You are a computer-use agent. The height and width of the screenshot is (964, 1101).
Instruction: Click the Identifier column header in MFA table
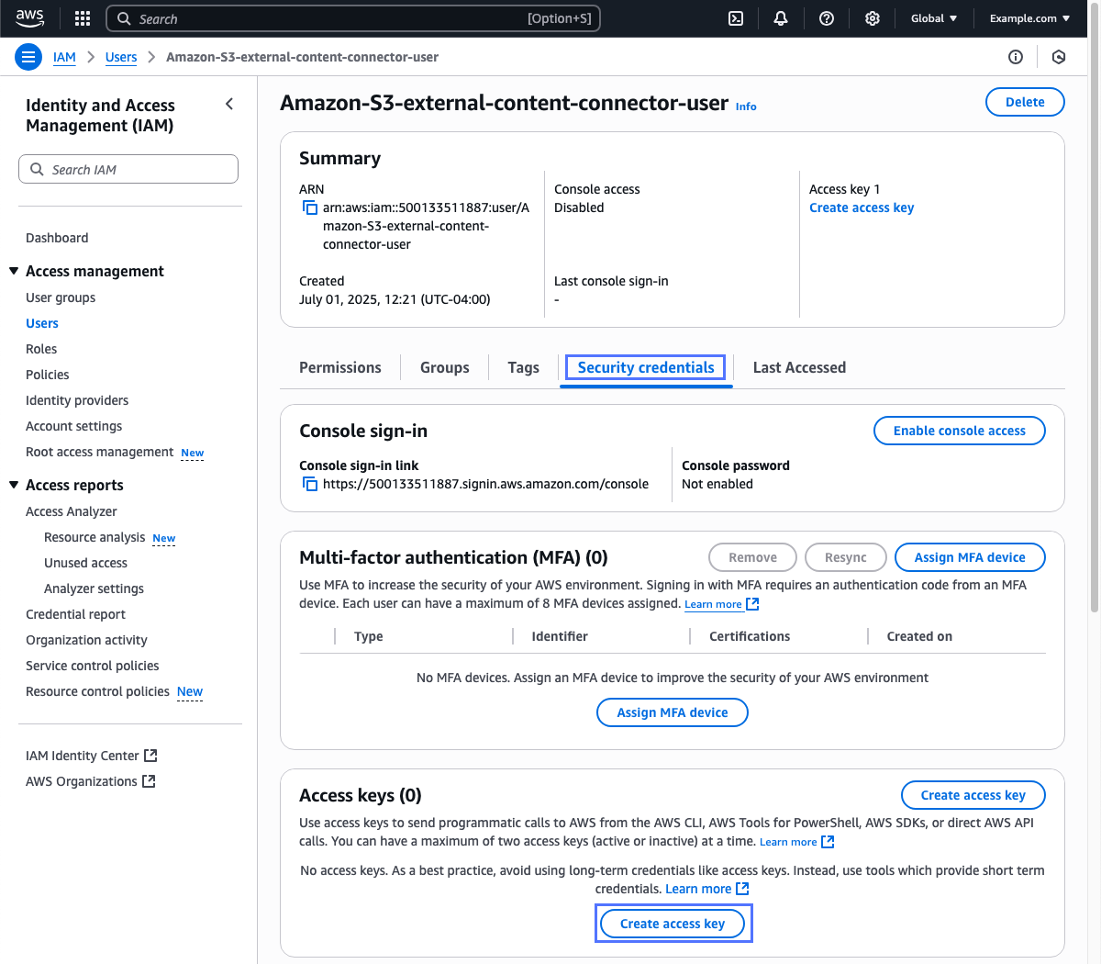(x=560, y=636)
